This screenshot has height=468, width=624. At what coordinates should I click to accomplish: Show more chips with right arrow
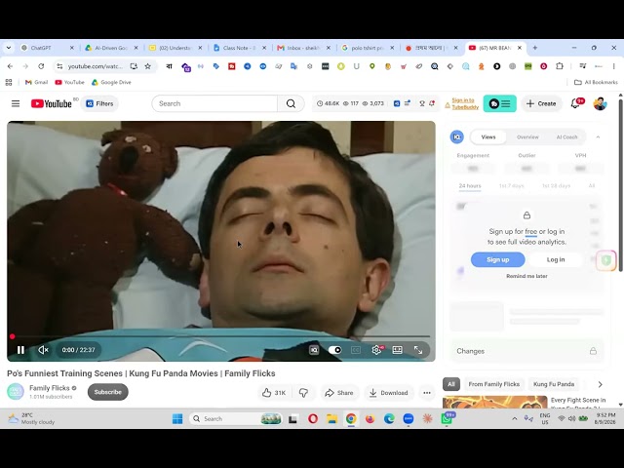601,384
